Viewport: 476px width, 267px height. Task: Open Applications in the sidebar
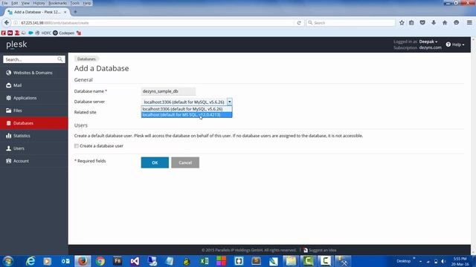pyautogui.click(x=34, y=98)
